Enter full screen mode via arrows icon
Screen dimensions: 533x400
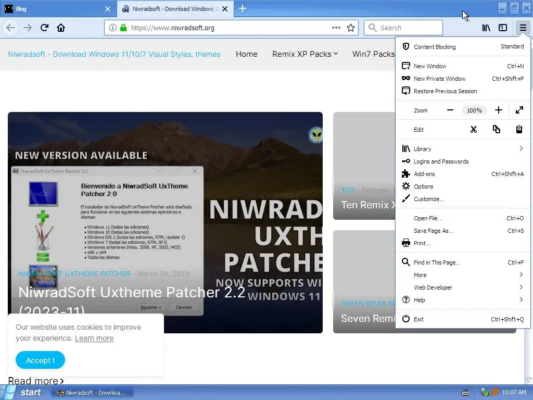tap(519, 110)
